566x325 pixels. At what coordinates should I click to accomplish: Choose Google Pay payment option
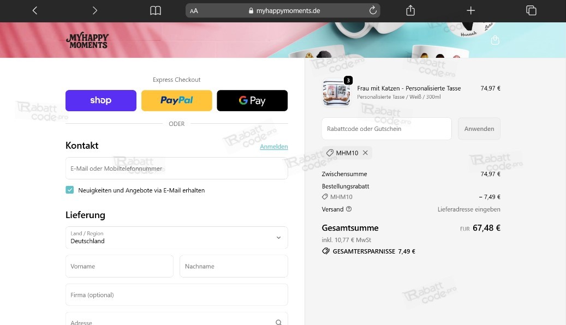(x=252, y=100)
